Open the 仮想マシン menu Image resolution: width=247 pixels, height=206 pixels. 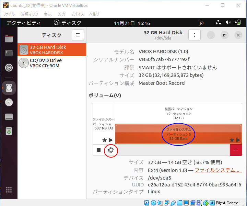(x=29, y=14)
